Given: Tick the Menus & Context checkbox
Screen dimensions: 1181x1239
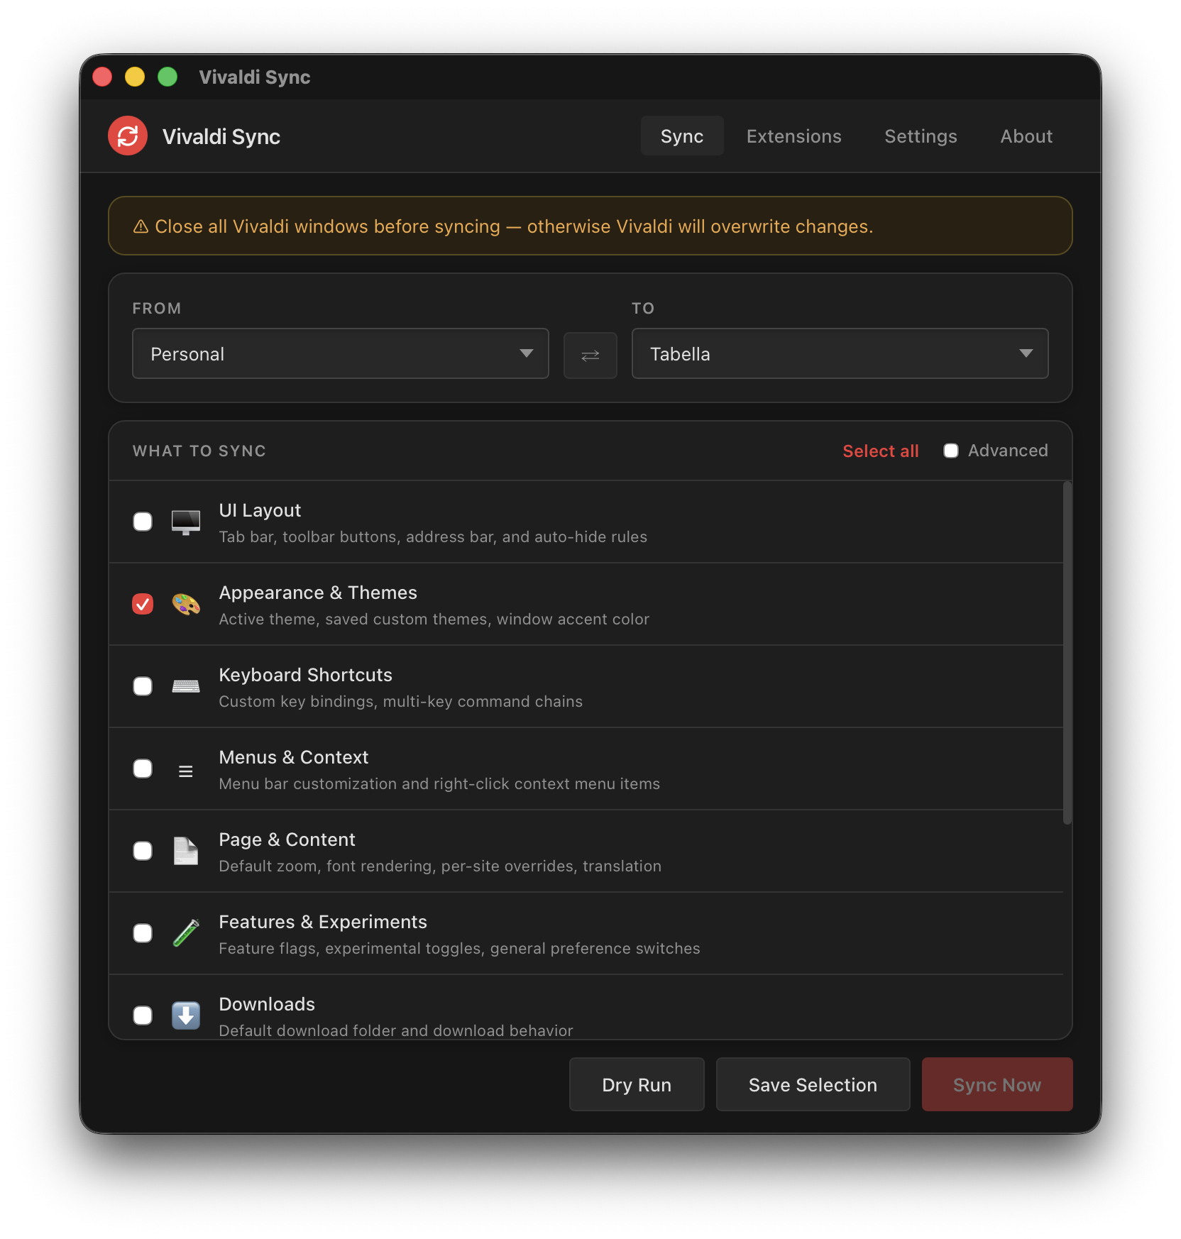Looking at the screenshot, I should [143, 769].
